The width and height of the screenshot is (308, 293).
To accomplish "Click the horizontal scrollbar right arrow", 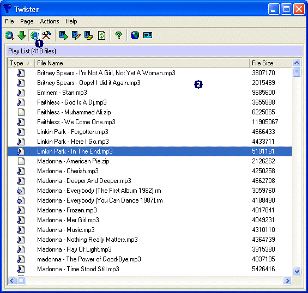I will pyautogui.click(x=288, y=280).
